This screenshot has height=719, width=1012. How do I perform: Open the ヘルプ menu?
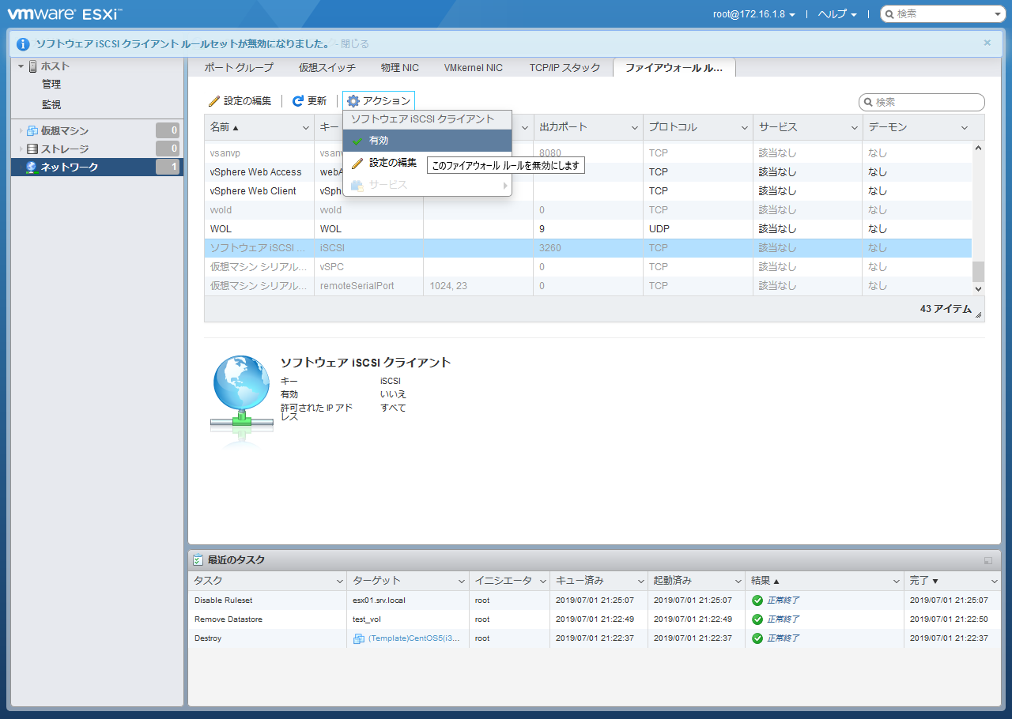[837, 14]
